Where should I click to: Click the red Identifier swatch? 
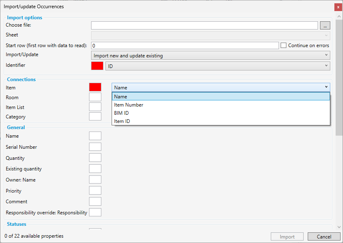97,66
